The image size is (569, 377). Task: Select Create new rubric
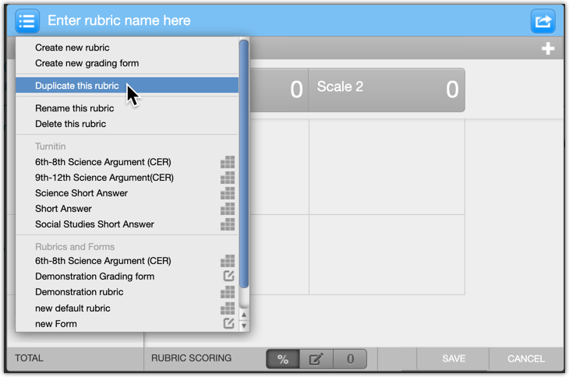click(72, 48)
